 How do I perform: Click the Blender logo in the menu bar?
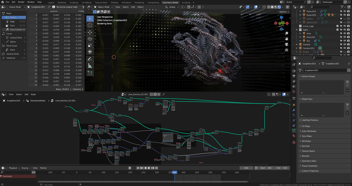click(x=2, y=2)
